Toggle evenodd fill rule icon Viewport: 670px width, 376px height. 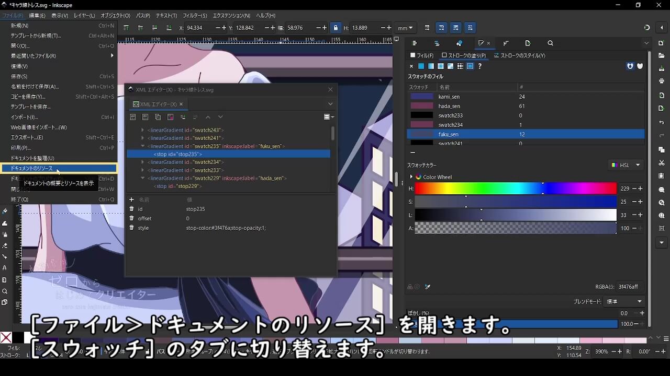[x=630, y=66]
